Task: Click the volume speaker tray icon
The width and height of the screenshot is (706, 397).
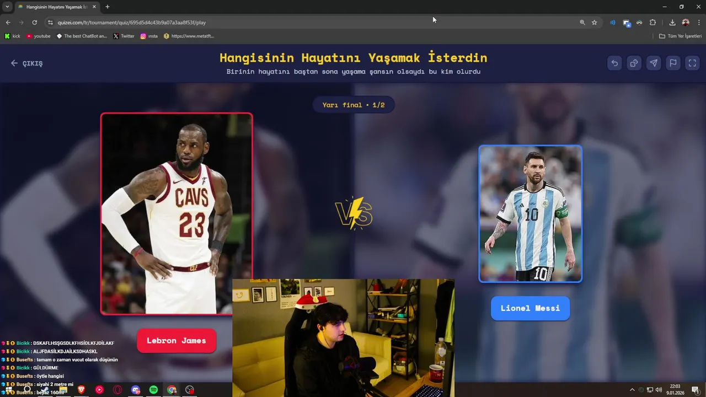Action: click(659, 390)
